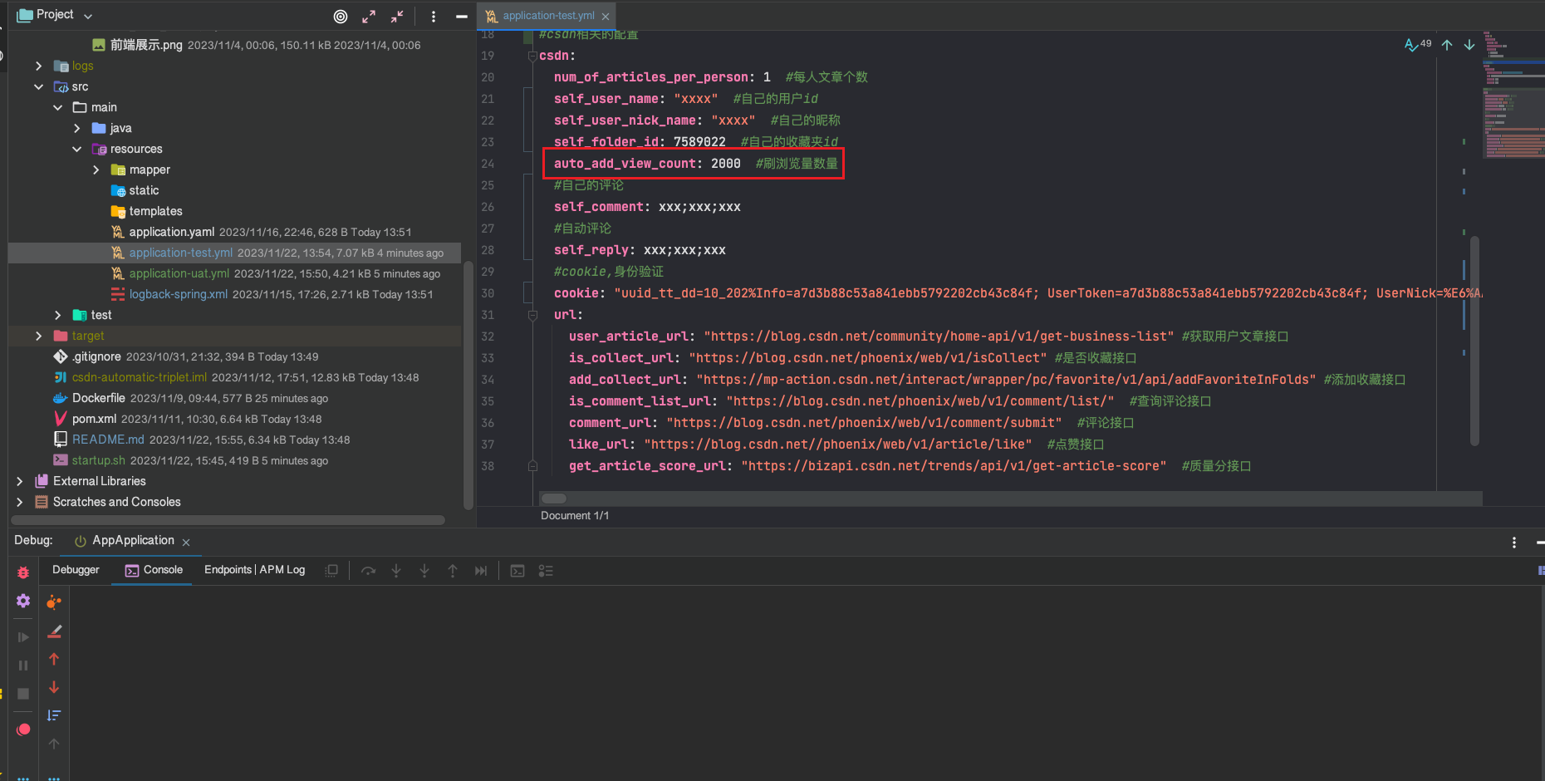Open the Endpoints | APM Log tab

tap(254, 570)
